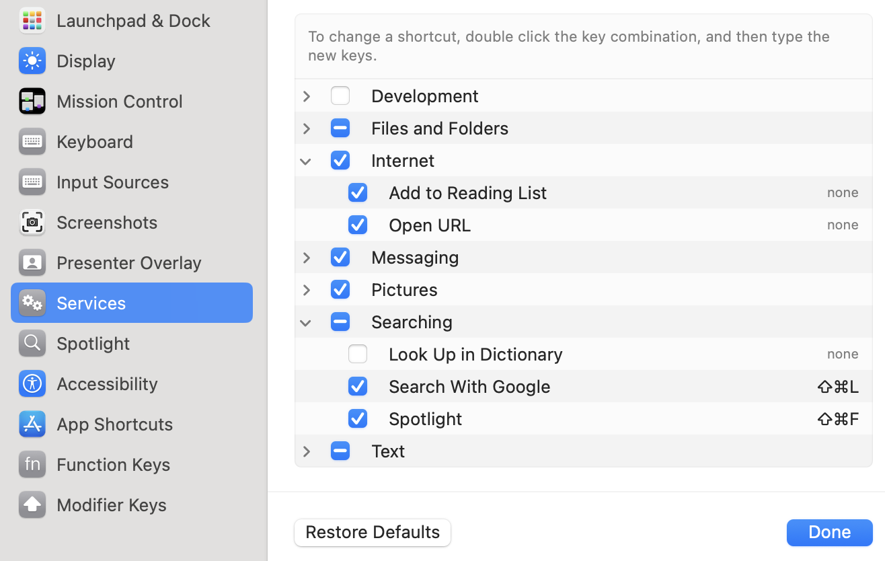Viewport: 885px width, 561px height.
Task: Click the Mission Control icon
Action: (x=32, y=101)
